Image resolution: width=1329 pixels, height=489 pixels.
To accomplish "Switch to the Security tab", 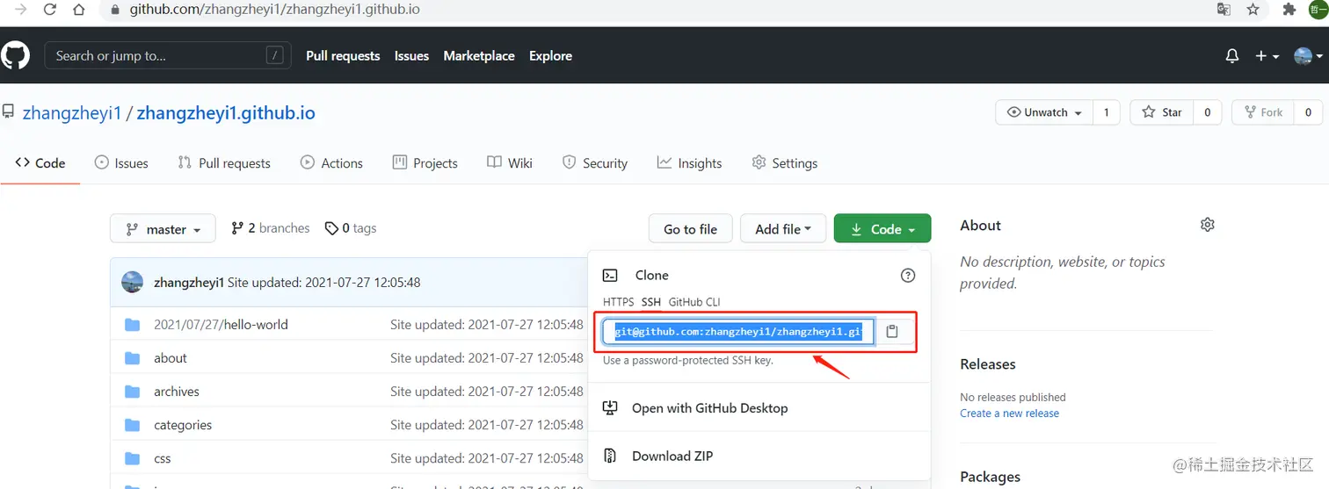I will [595, 163].
